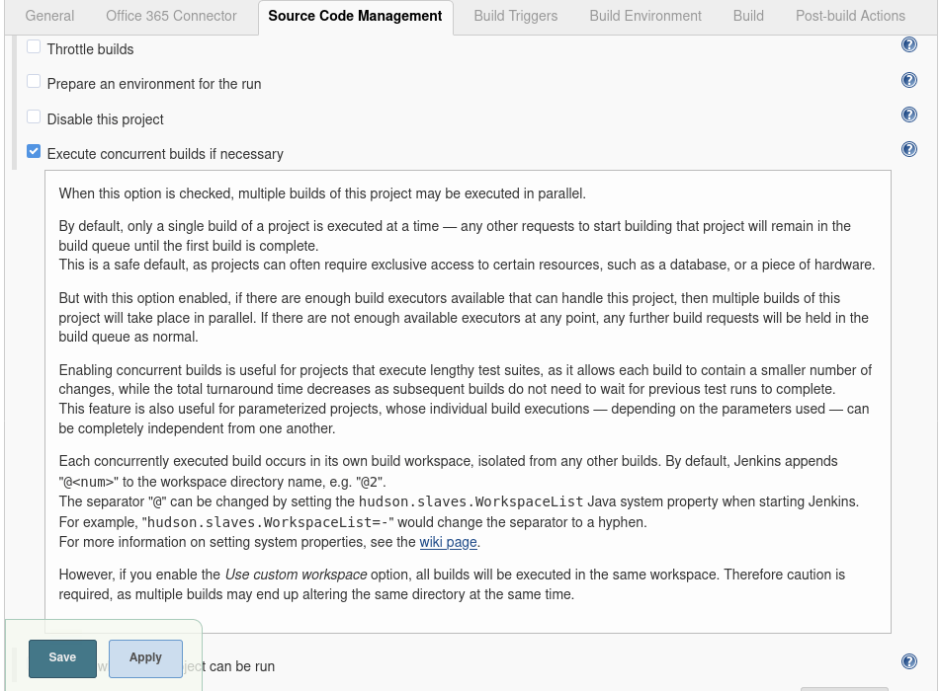Image resolution: width=941 pixels, height=691 pixels.
Task: Click the Save button
Action: (x=62, y=657)
